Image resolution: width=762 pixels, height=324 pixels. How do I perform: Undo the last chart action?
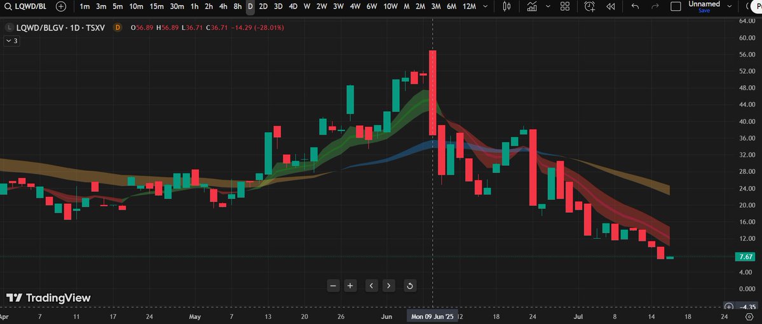pyautogui.click(x=635, y=6)
